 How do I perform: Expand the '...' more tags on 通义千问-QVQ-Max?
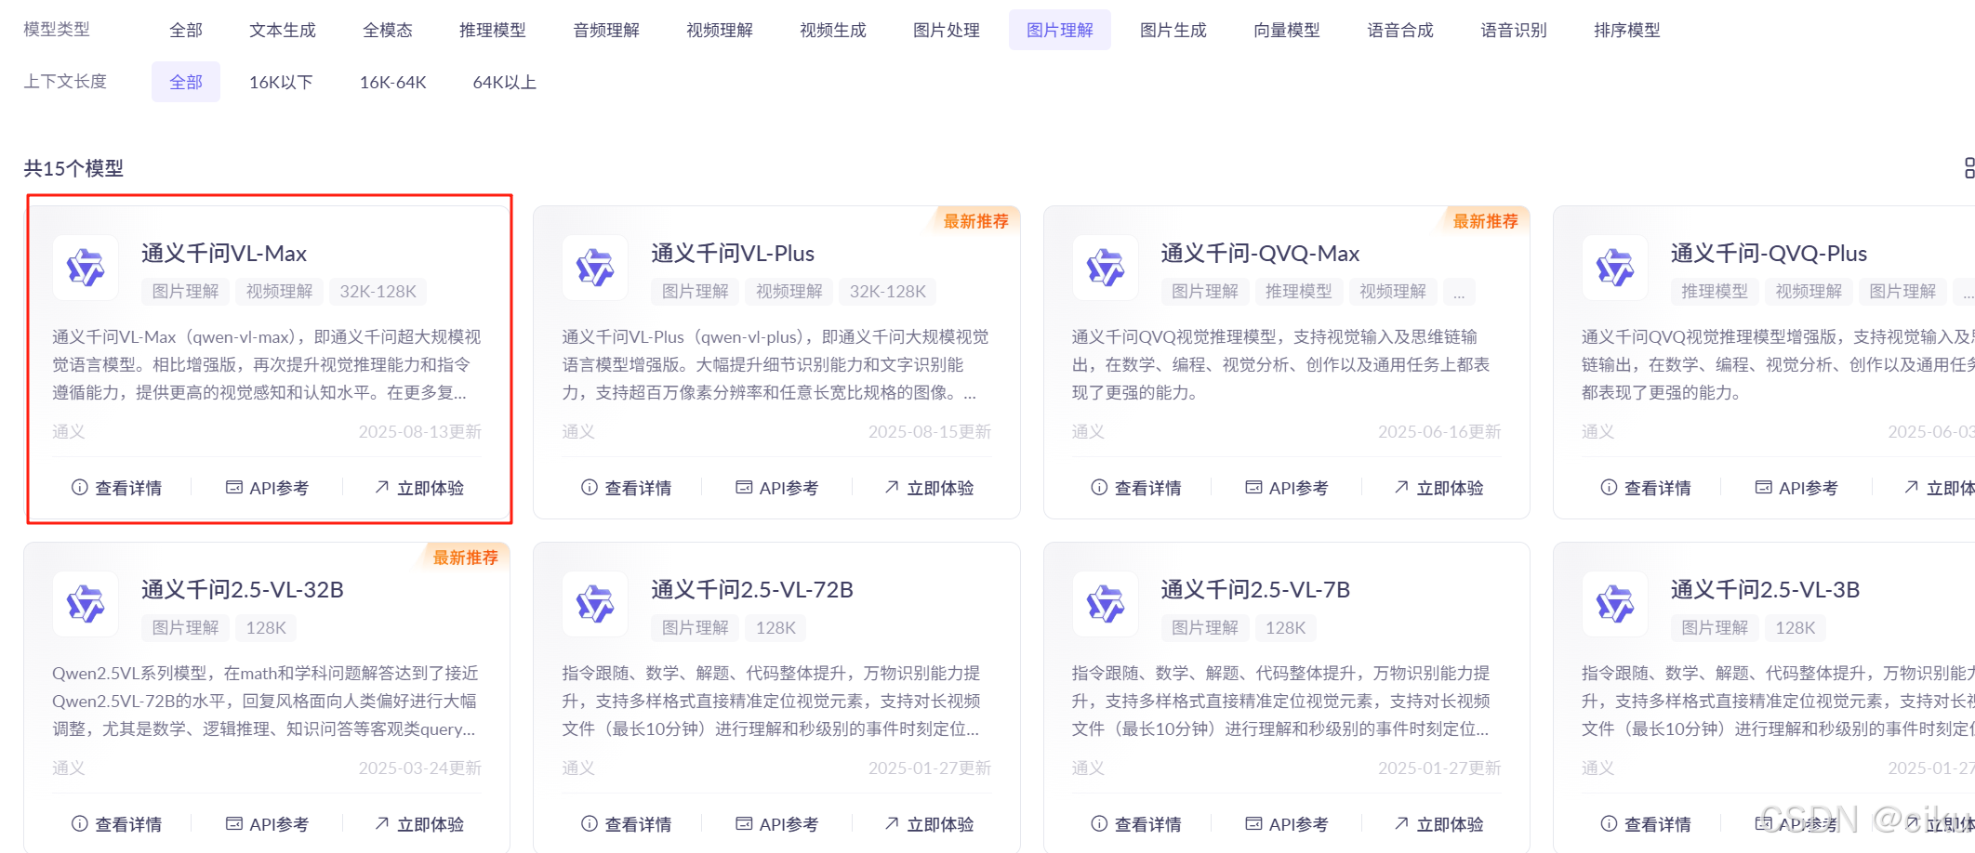point(1459,292)
